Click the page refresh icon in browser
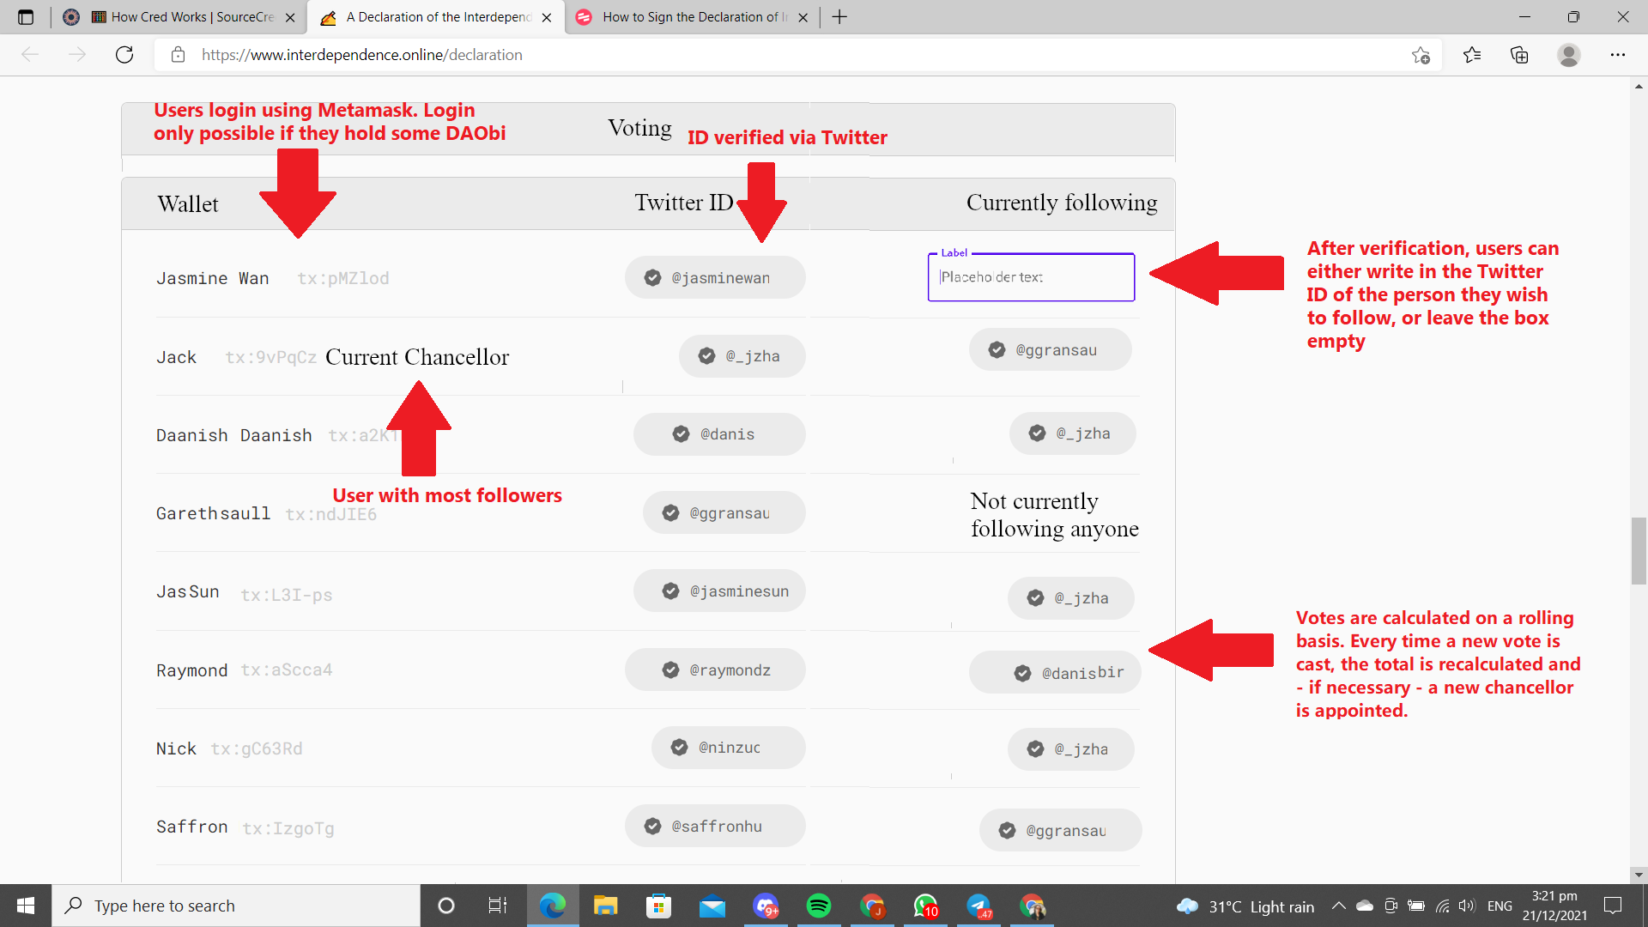The width and height of the screenshot is (1648, 927). (x=125, y=53)
